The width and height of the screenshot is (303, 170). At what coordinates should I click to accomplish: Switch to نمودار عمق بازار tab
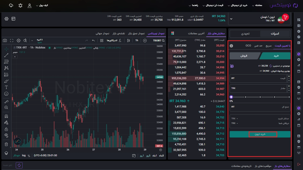136,33
